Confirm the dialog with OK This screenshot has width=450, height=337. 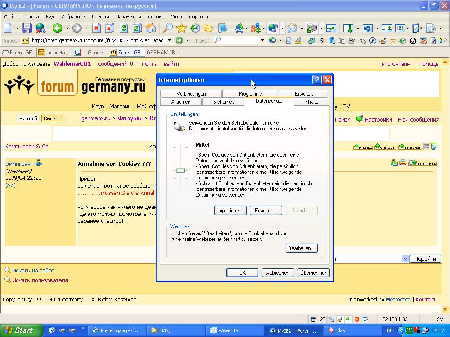pos(242,272)
